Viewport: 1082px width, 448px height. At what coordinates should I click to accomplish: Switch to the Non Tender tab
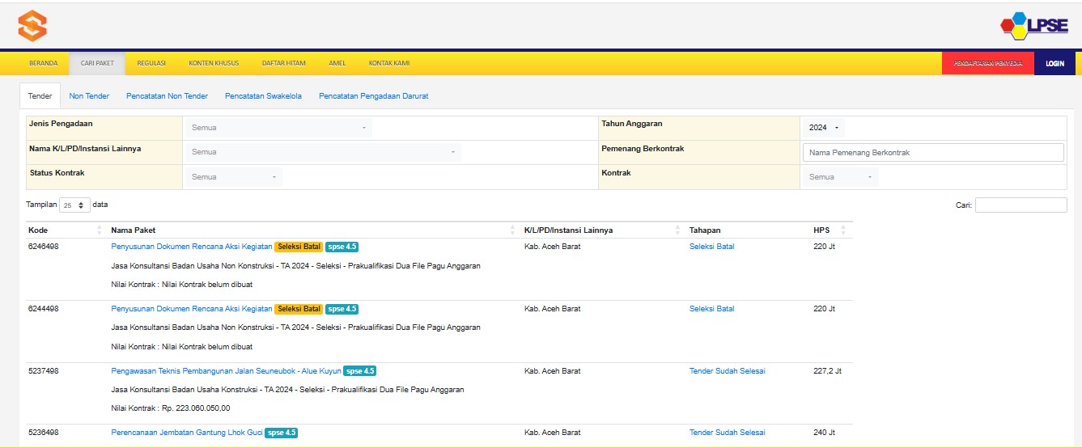click(x=89, y=96)
